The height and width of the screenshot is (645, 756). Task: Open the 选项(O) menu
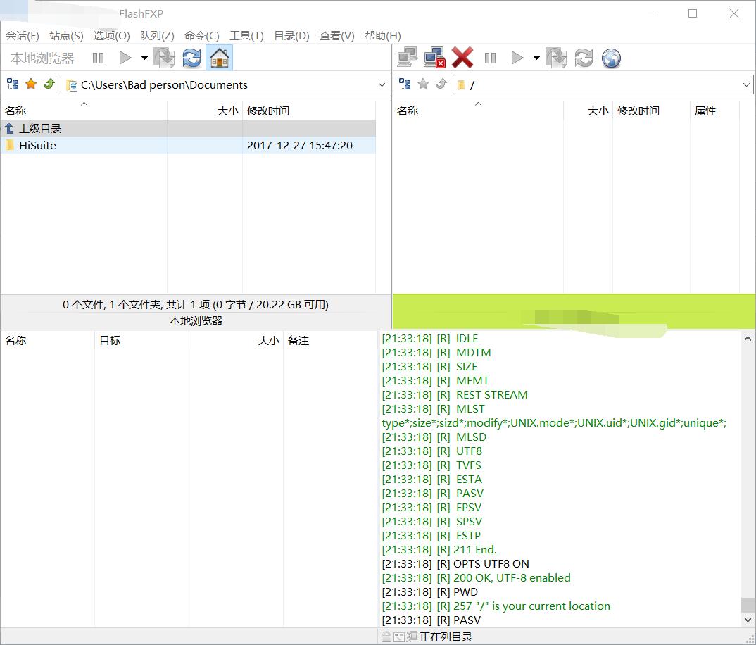coord(111,36)
